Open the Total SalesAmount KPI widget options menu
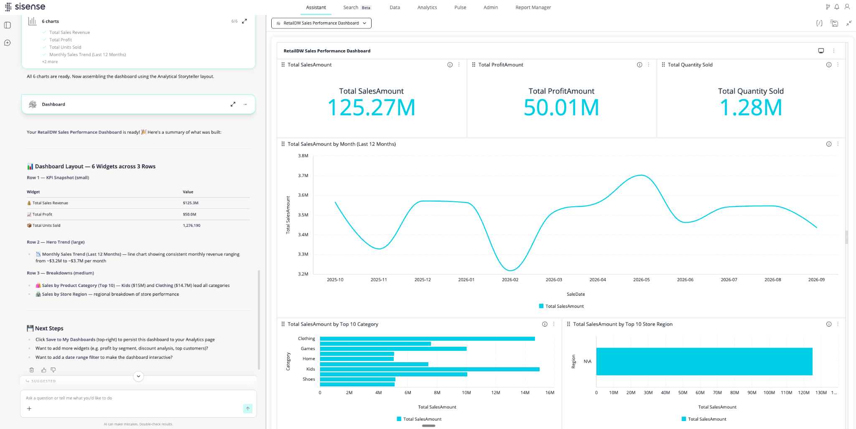 tap(459, 65)
